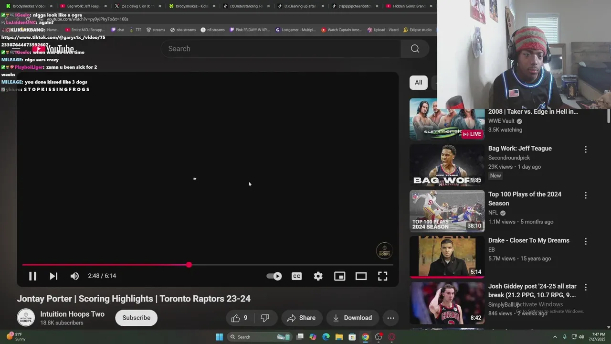Skip to the next video
Image resolution: width=611 pixels, height=344 pixels.
point(53,276)
